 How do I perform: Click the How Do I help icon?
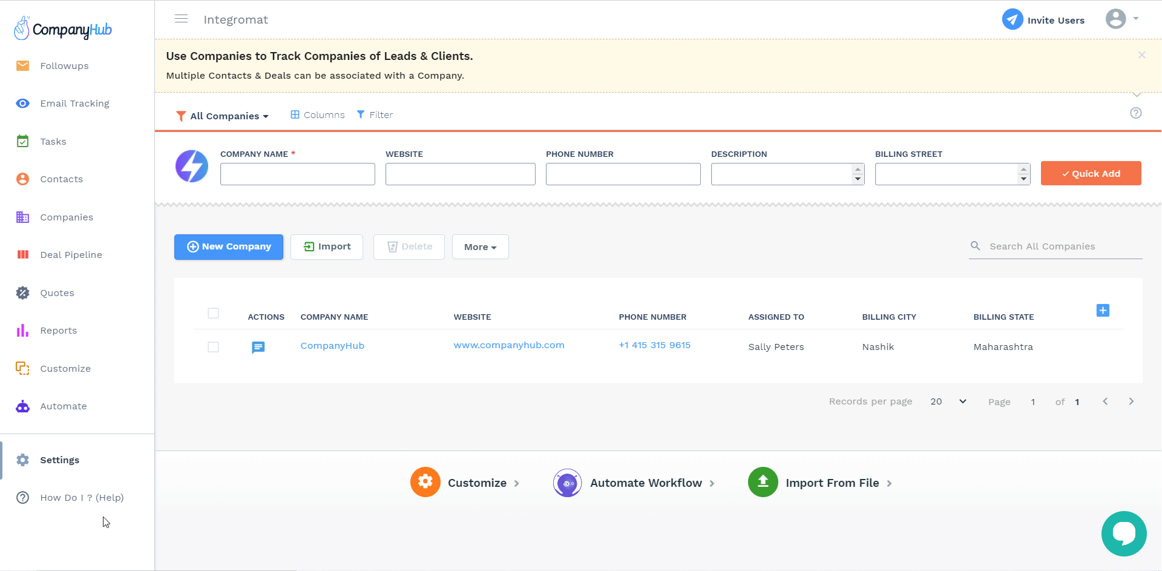click(x=23, y=498)
